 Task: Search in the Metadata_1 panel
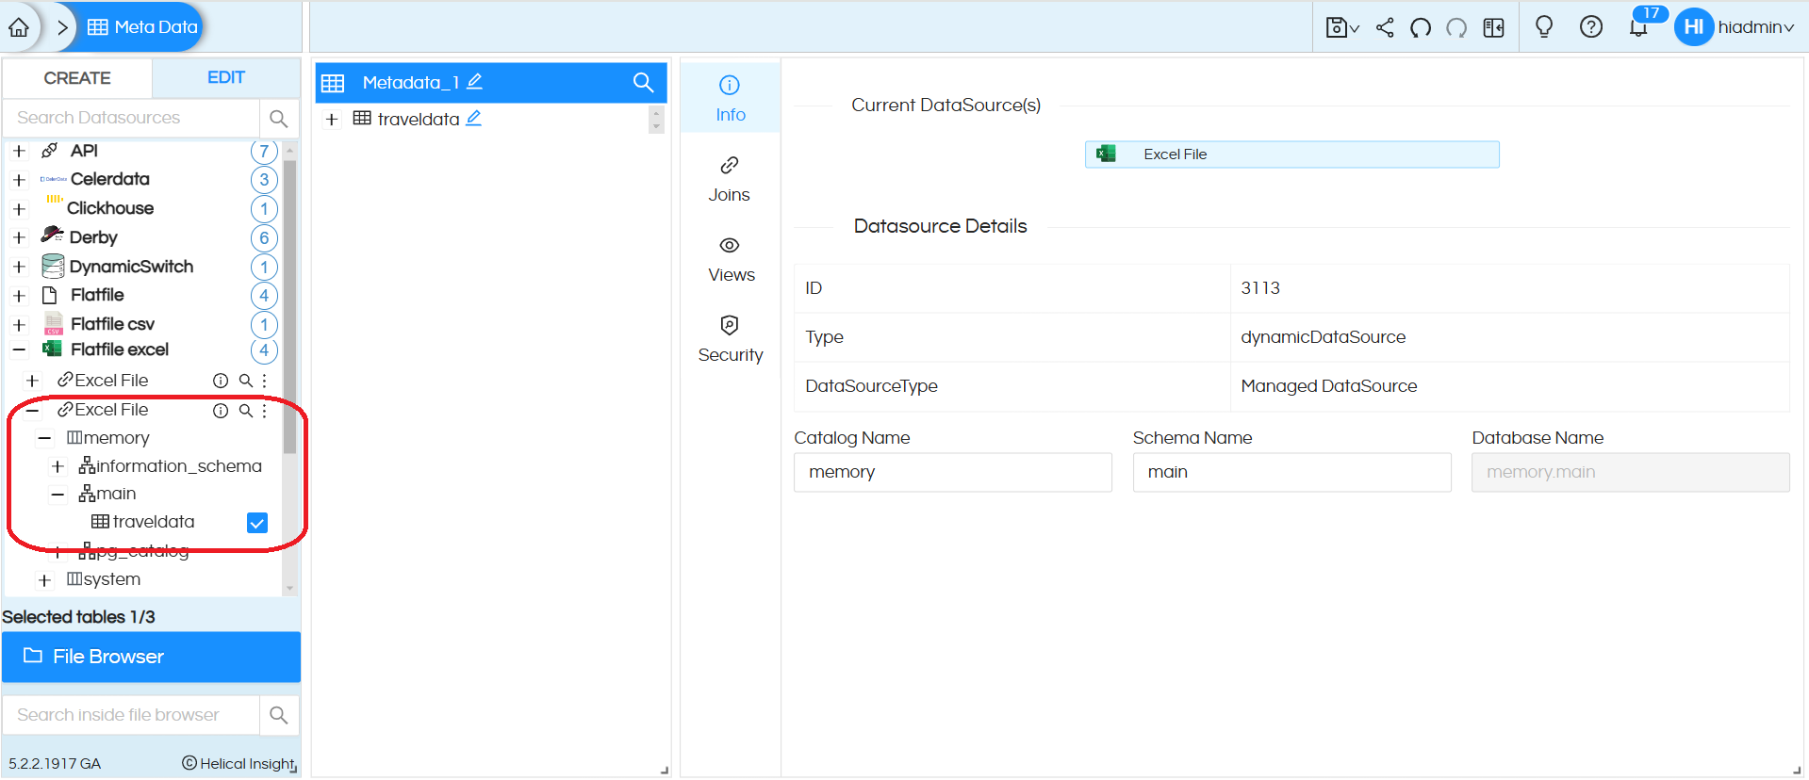(644, 83)
